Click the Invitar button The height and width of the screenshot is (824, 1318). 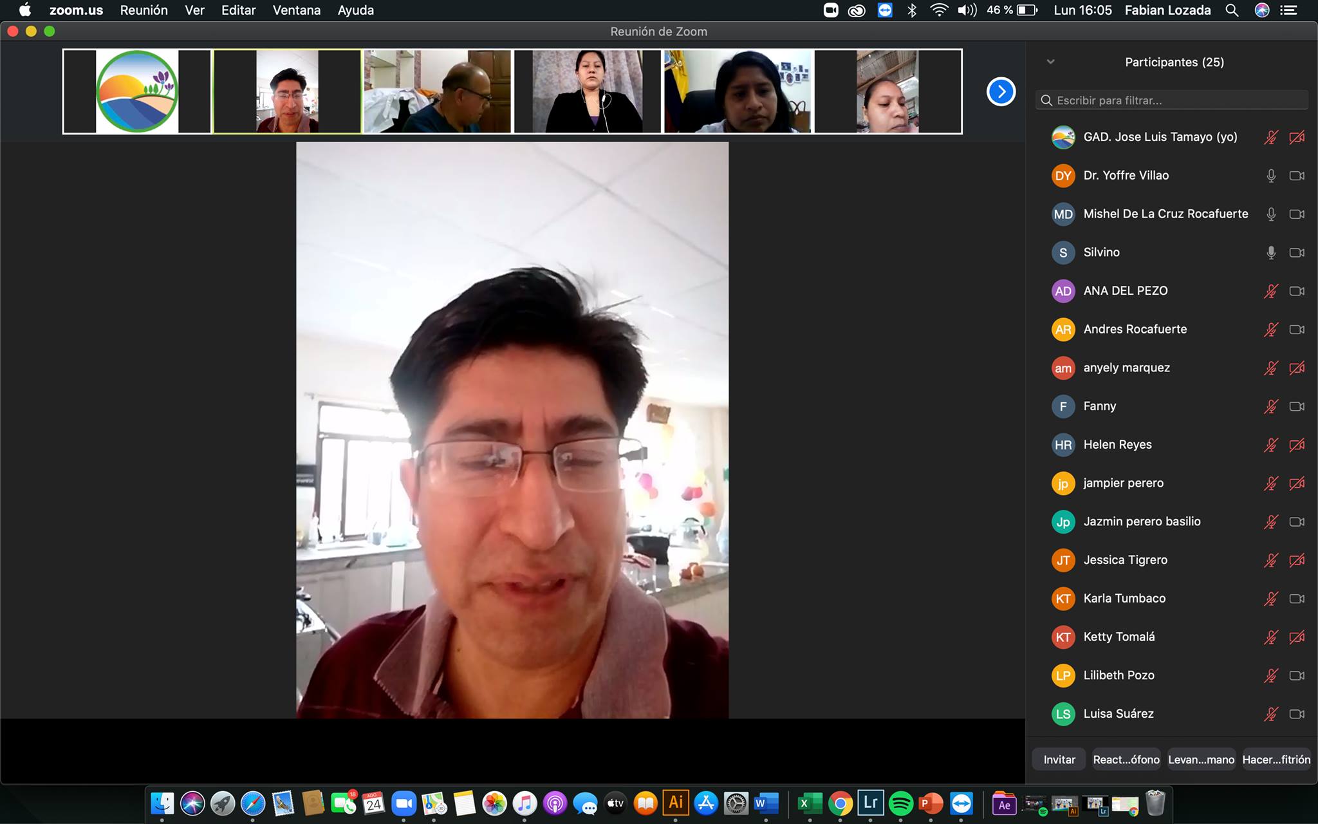(x=1059, y=760)
